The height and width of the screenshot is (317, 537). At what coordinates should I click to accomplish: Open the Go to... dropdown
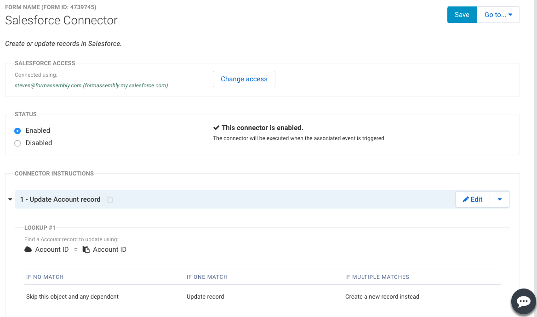(x=498, y=15)
